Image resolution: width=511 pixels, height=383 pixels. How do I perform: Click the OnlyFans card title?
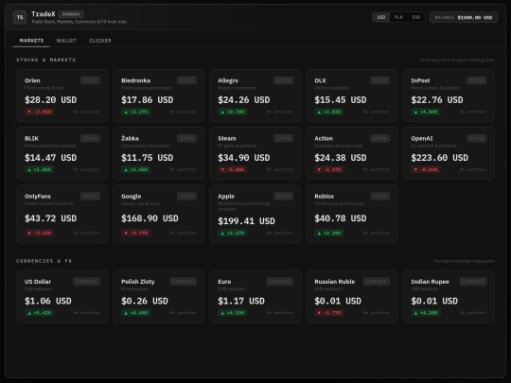click(x=38, y=197)
